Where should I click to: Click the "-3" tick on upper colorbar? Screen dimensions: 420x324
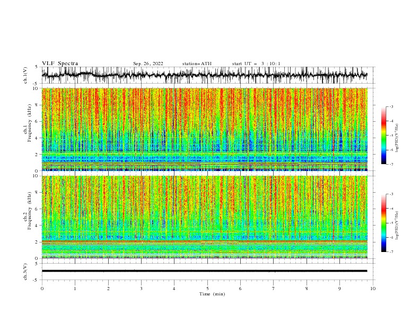(x=391, y=106)
